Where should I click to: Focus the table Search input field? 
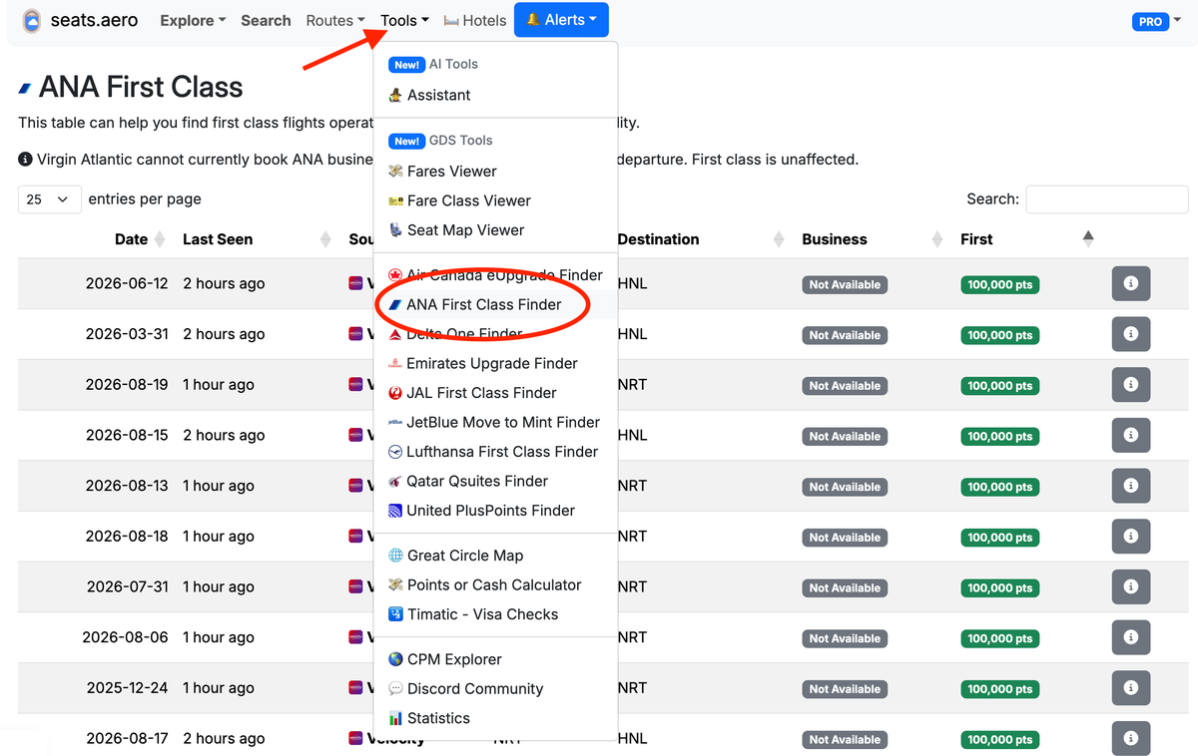[1106, 199]
